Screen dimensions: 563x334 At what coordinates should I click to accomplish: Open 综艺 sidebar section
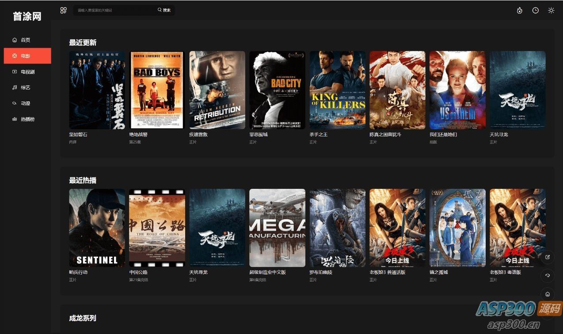click(x=26, y=88)
